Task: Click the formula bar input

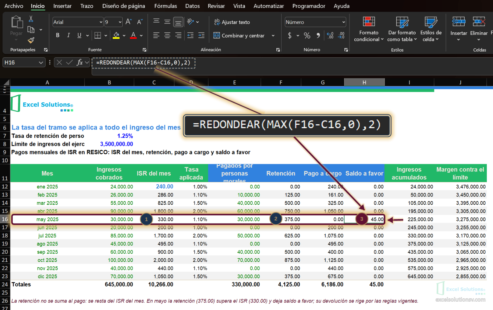Action: [x=292, y=66]
